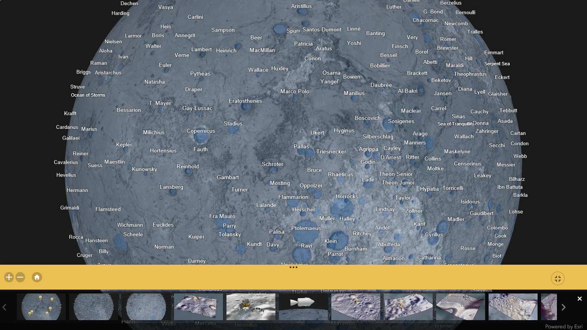Click the Cavalerius label

coord(66,162)
